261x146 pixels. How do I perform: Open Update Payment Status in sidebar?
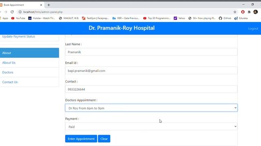tap(18, 36)
